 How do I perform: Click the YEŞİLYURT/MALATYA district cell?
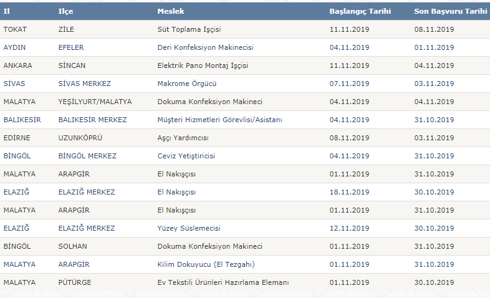tap(95, 102)
